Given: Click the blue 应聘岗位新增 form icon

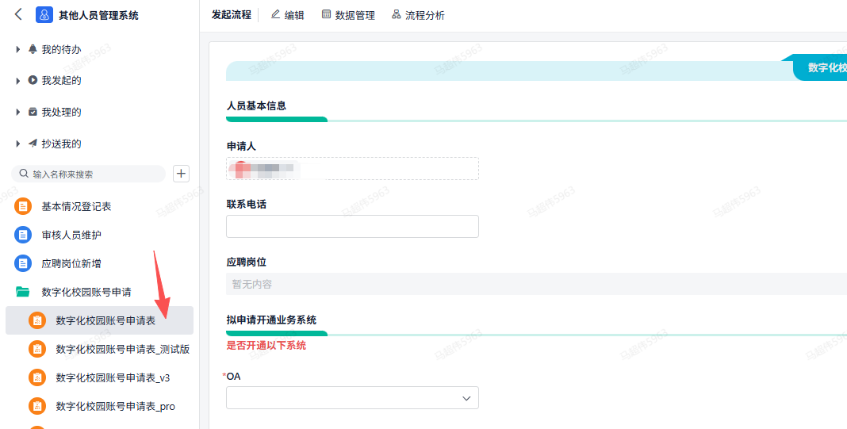Looking at the screenshot, I should tap(24, 264).
